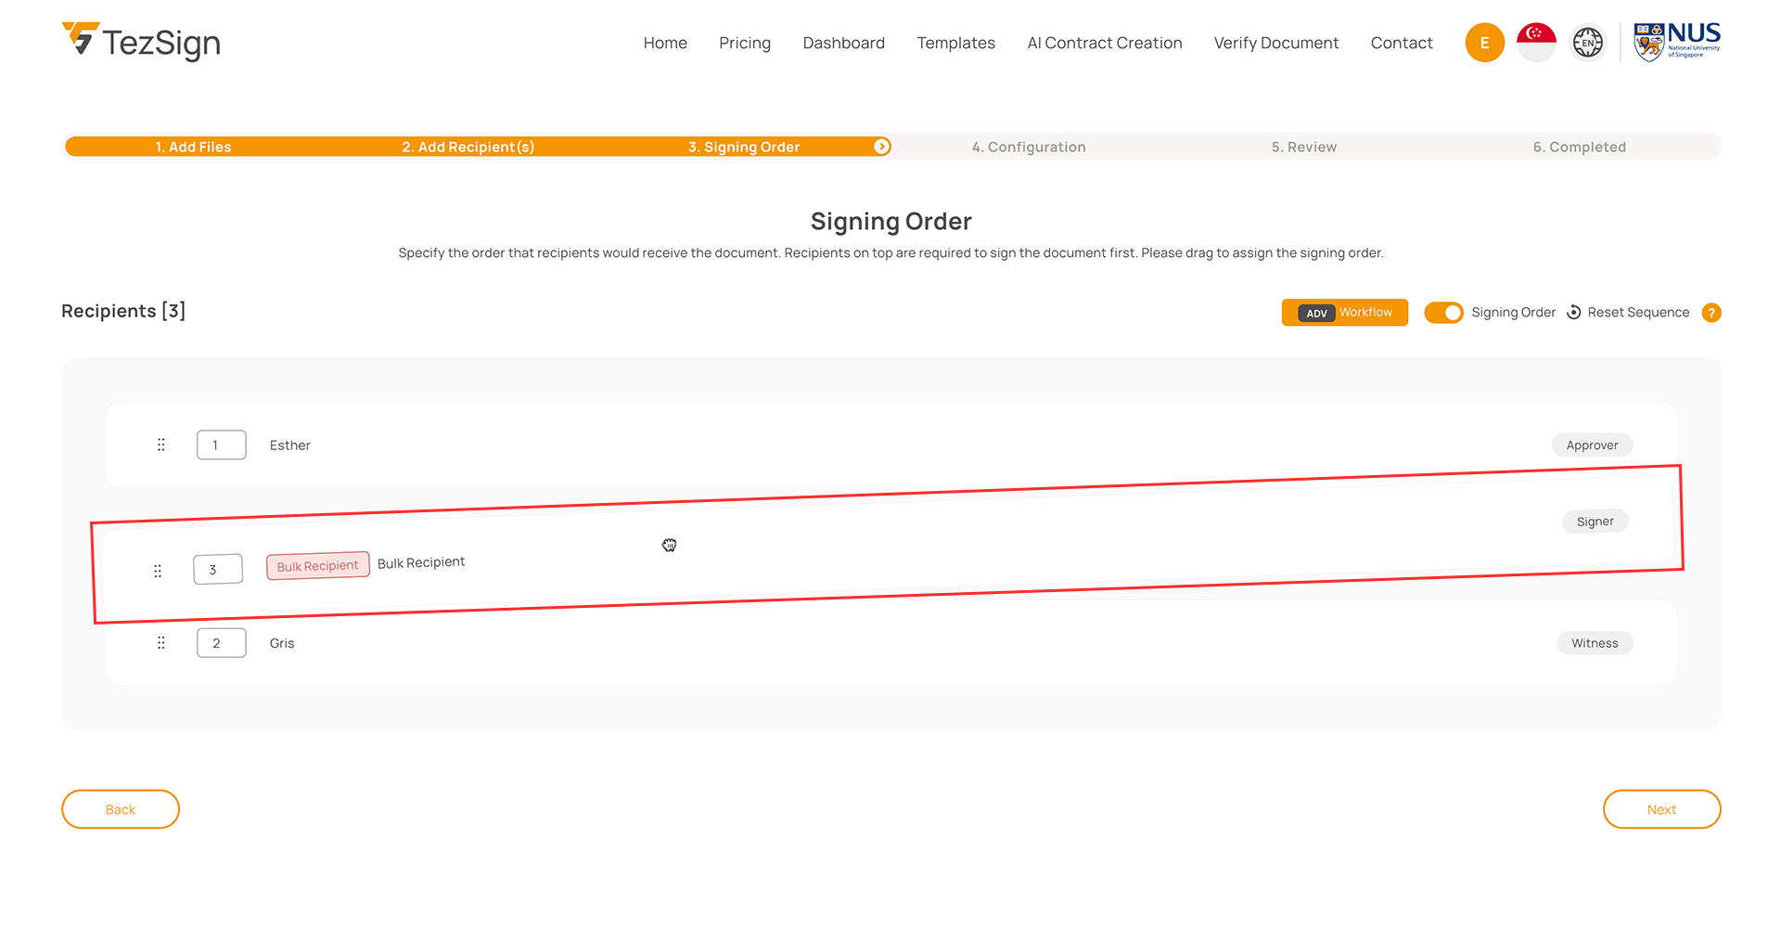Click the TezSign logo
Screen dimensions: 1781x928
pos(141,42)
